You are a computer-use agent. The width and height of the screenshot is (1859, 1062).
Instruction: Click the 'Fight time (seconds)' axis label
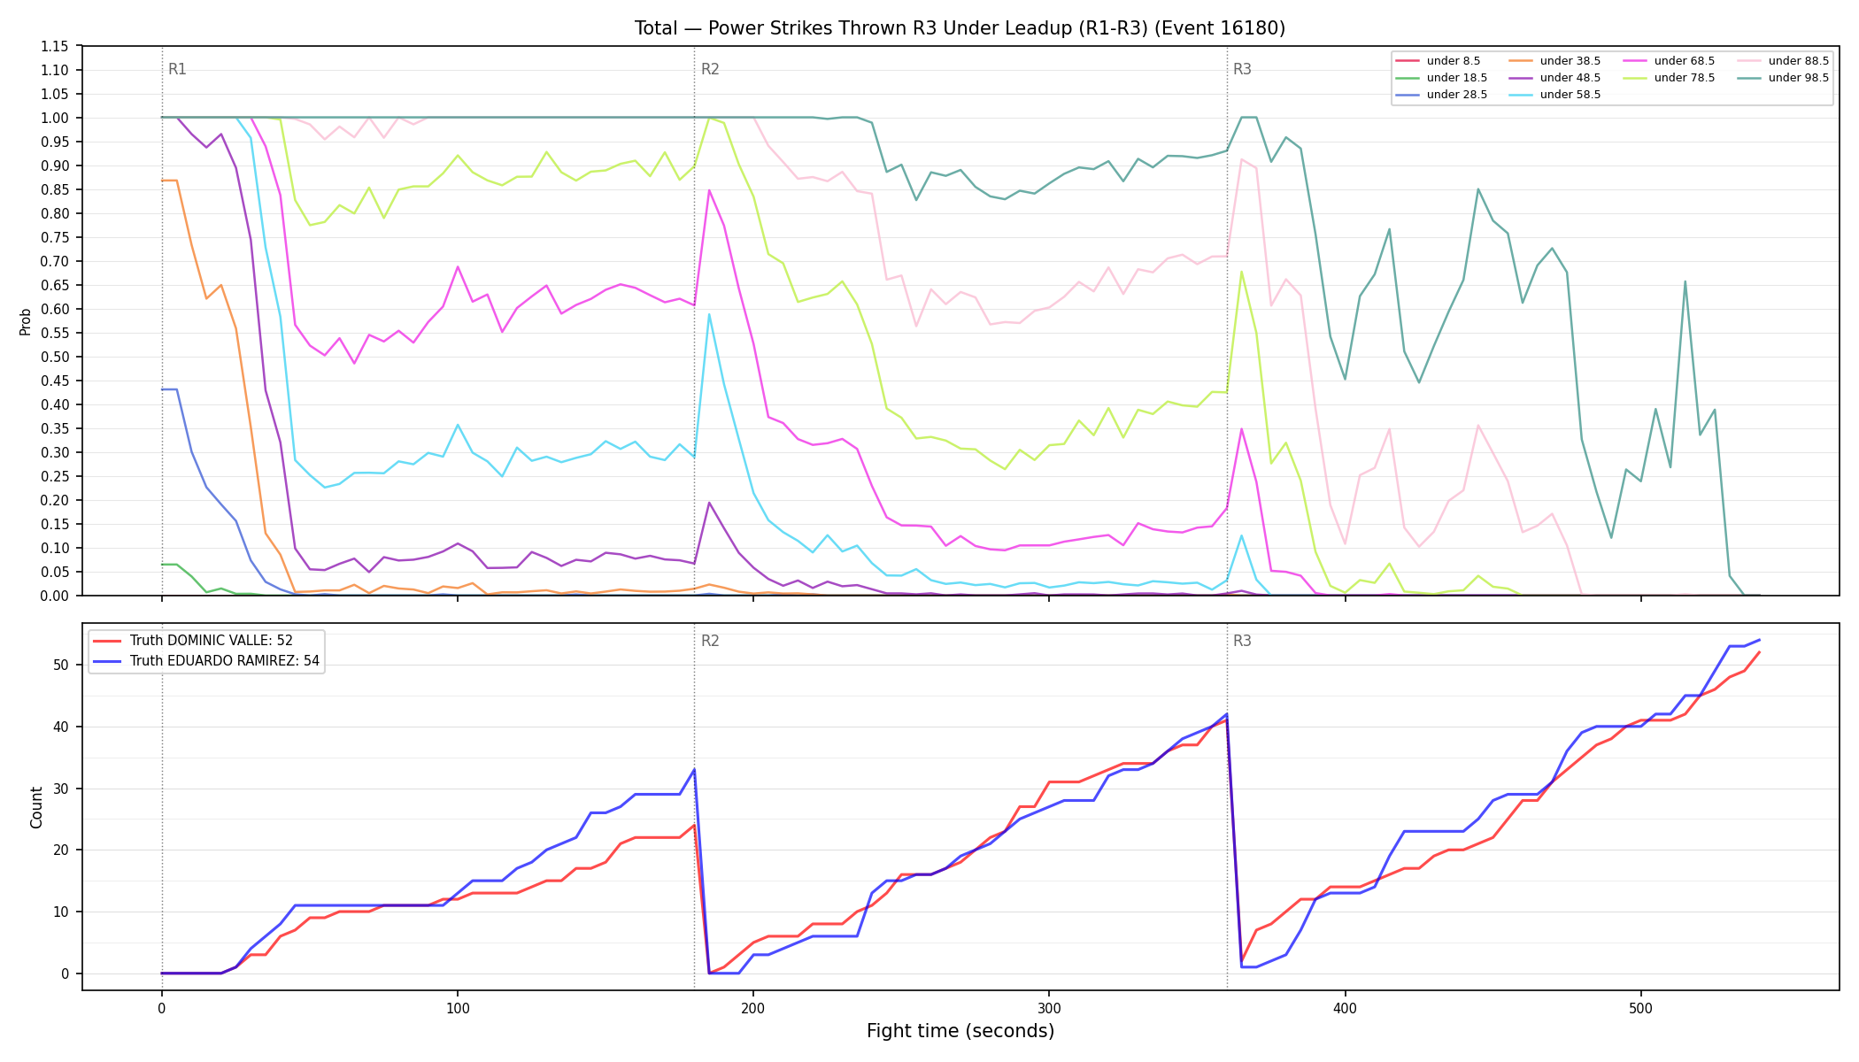click(x=960, y=1031)
